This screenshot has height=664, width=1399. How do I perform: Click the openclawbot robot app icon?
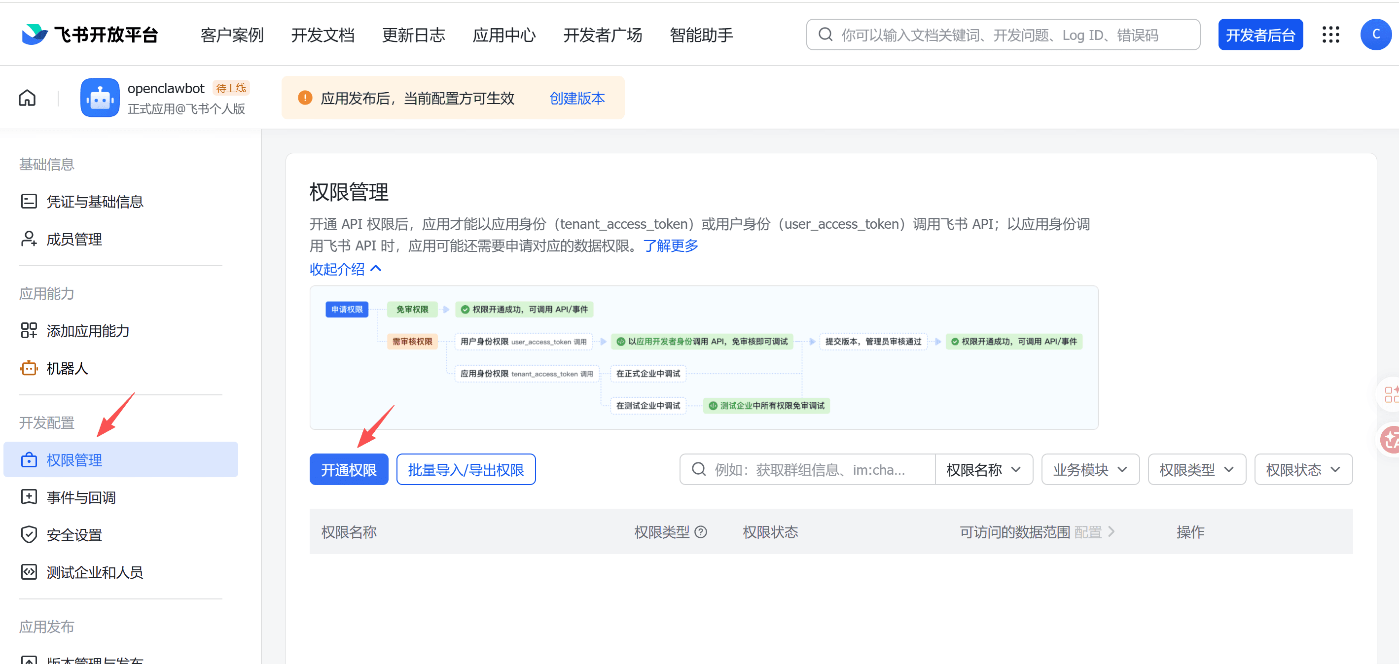click(100, 98)
